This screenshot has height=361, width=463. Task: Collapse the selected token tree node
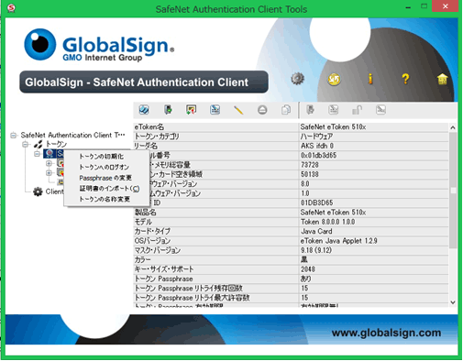38,154
